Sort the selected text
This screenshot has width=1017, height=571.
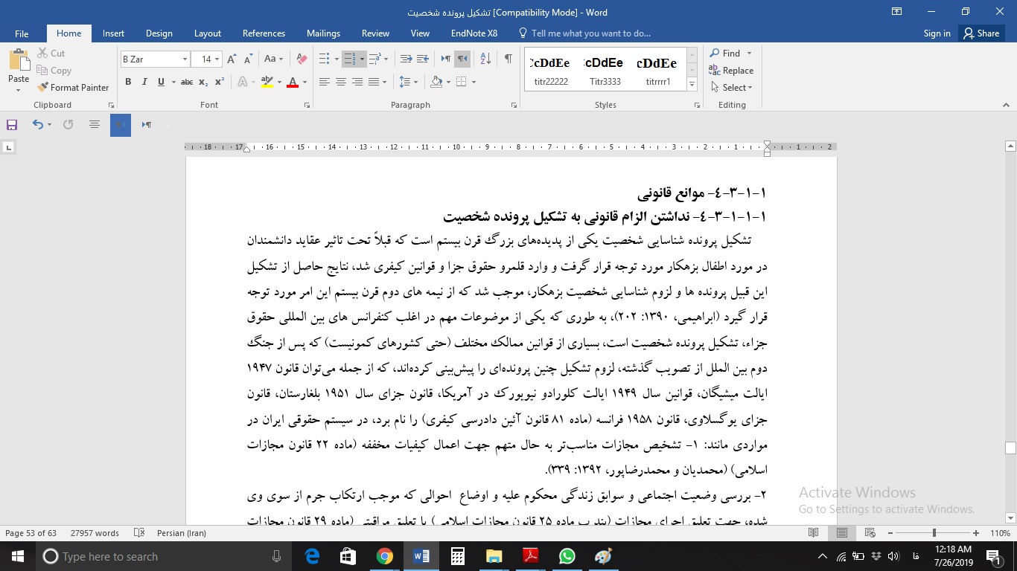point(485,58)
